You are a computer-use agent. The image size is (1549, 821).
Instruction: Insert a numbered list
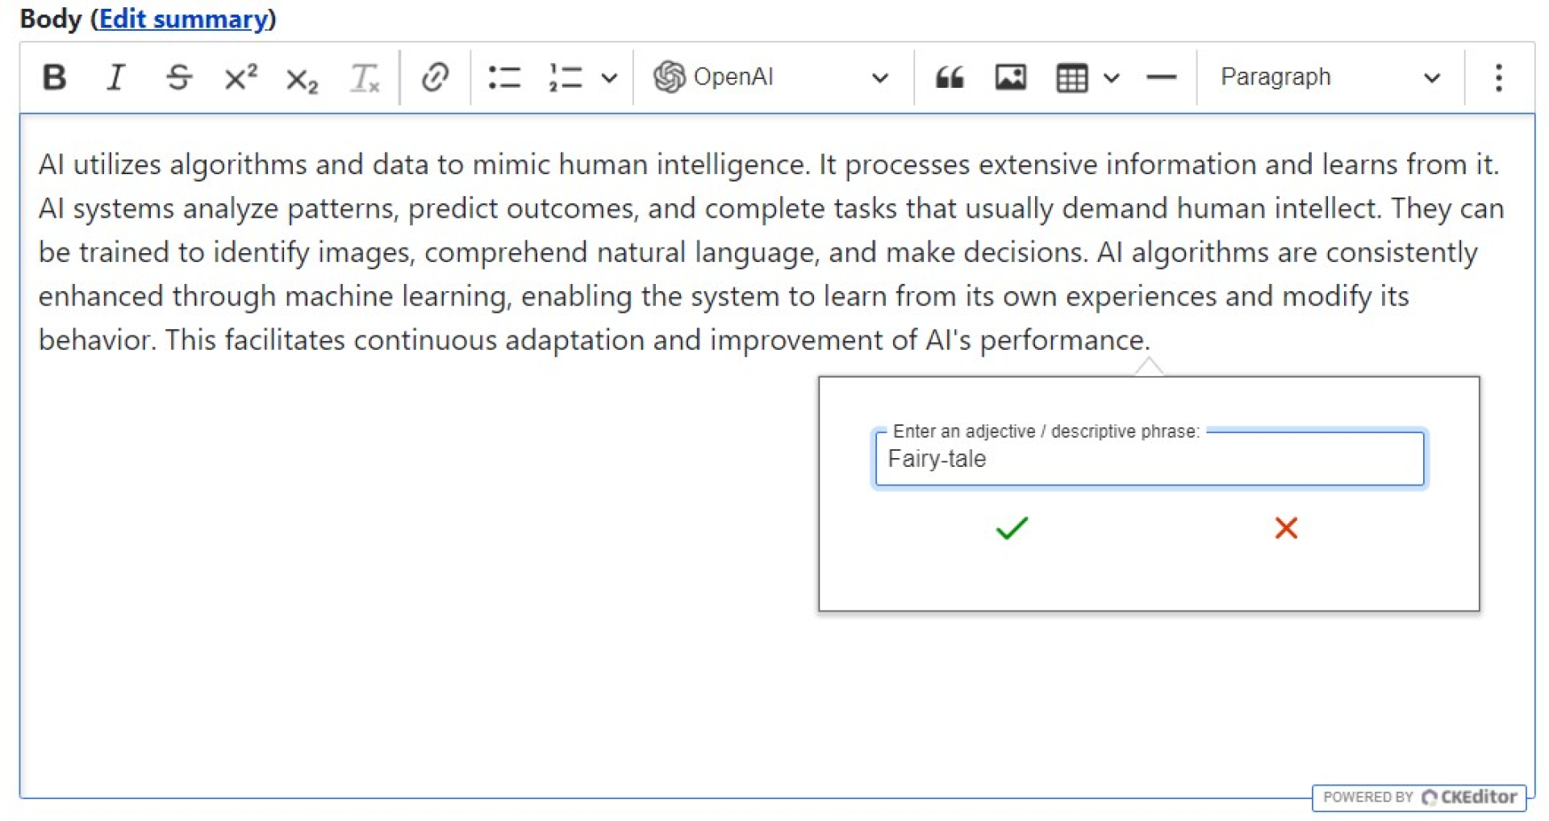pos(566,77)
